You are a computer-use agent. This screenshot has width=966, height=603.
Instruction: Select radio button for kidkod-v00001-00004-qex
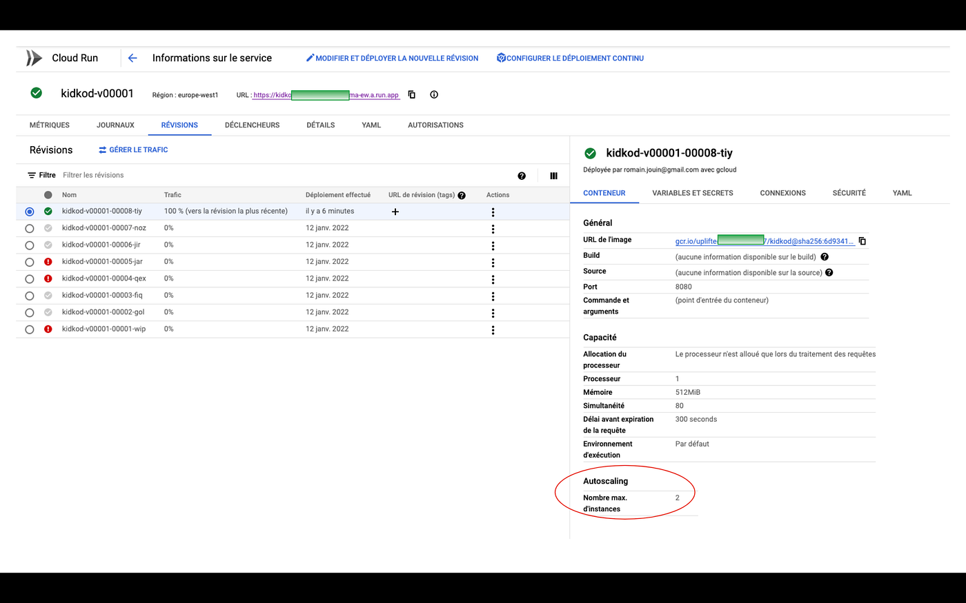(x=29, y=279)
